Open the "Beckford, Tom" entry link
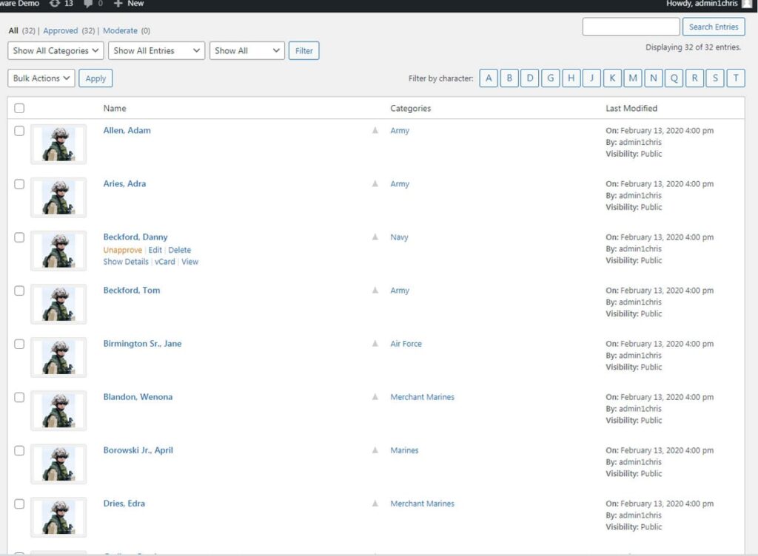 click(x=131, y=290)
